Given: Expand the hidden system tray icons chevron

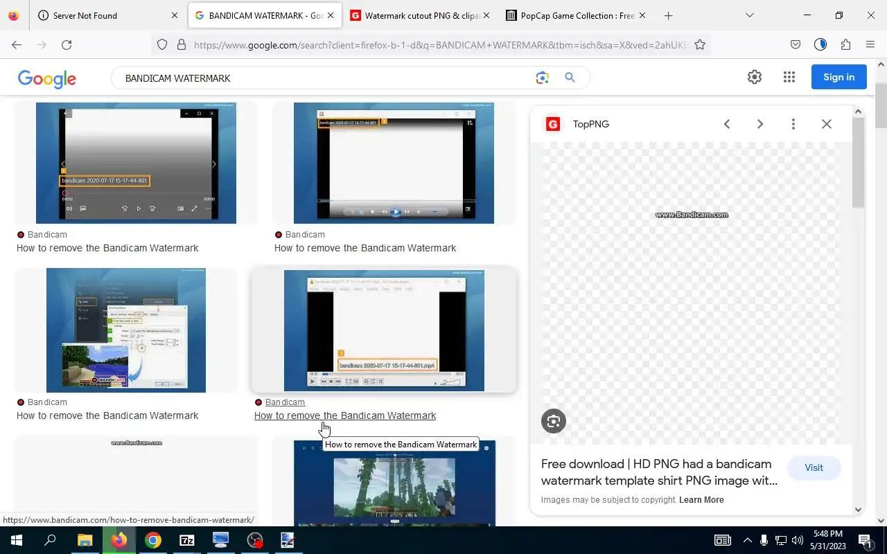Looking at the screenshot, I should [x=747, y=540].
